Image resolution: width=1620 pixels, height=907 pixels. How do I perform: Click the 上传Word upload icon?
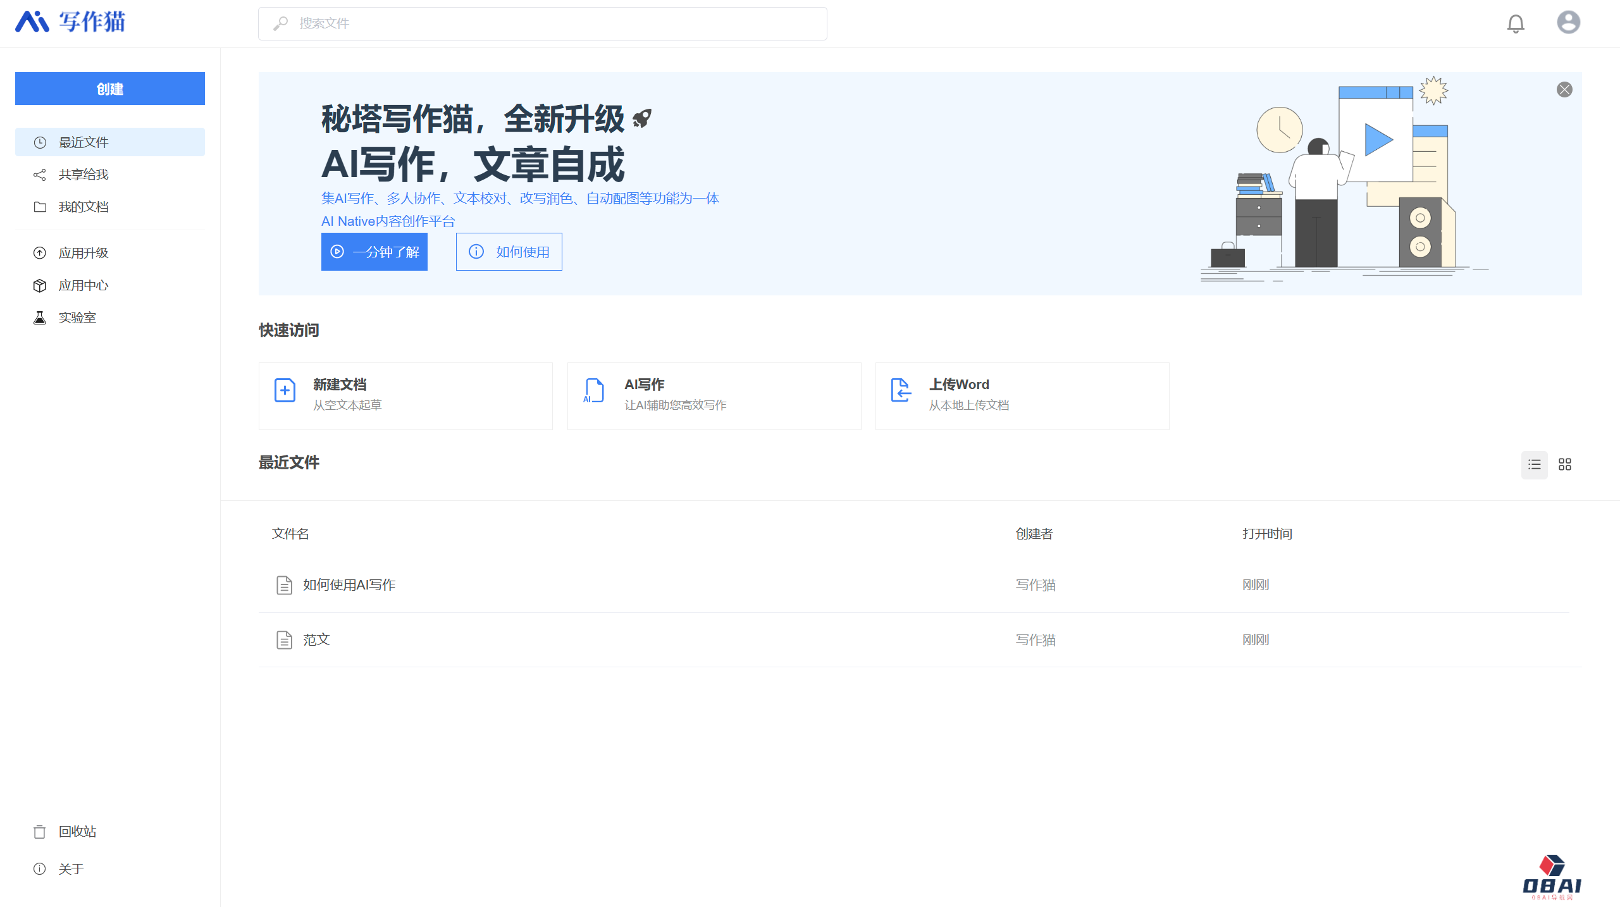pos(901,390)
